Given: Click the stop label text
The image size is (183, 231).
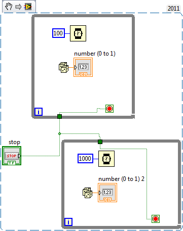Looking at the screenshot, I should [x=14, y=142].
